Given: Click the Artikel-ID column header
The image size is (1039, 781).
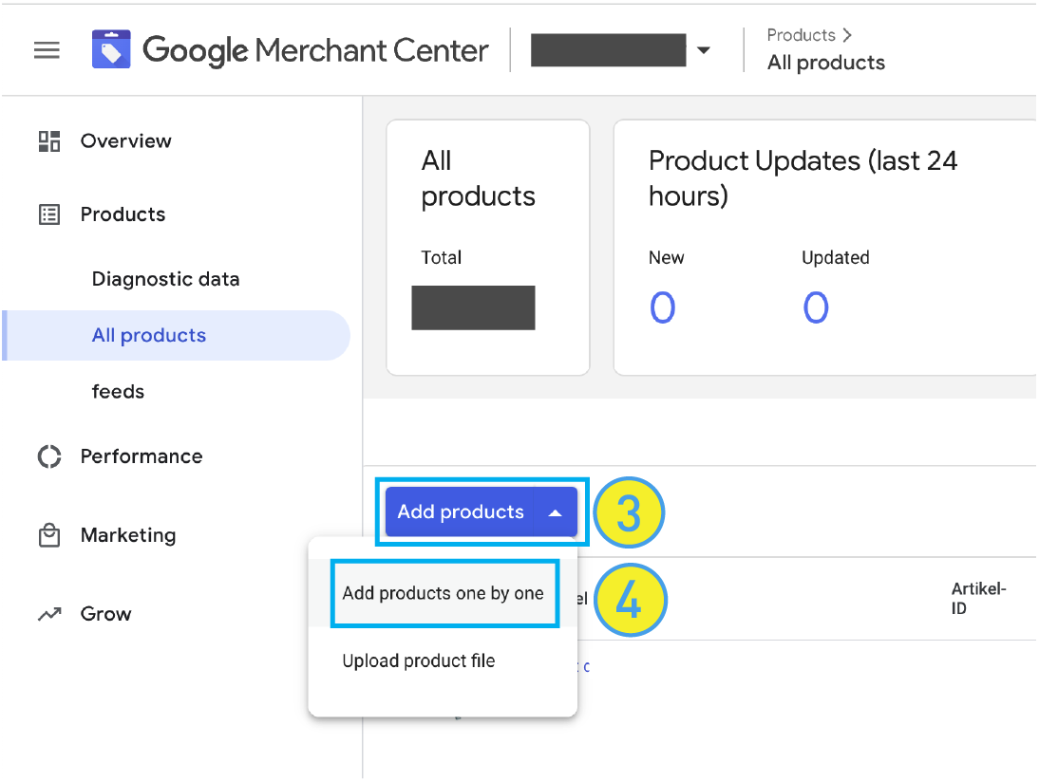Looking at the screenshot, I should (x=978, y=599).
